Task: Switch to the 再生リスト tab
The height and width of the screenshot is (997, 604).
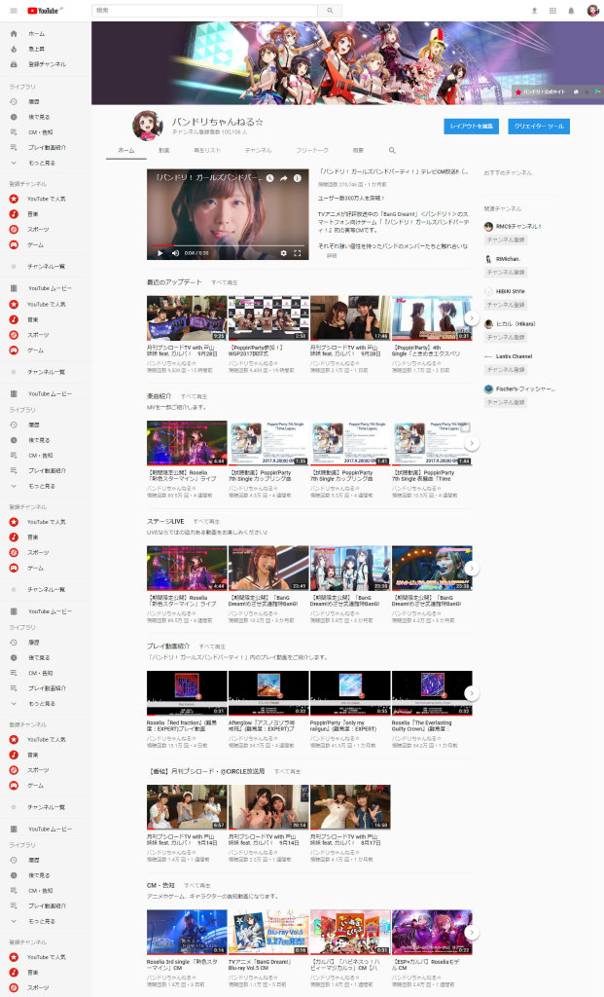Action: (x=207, y=151)
